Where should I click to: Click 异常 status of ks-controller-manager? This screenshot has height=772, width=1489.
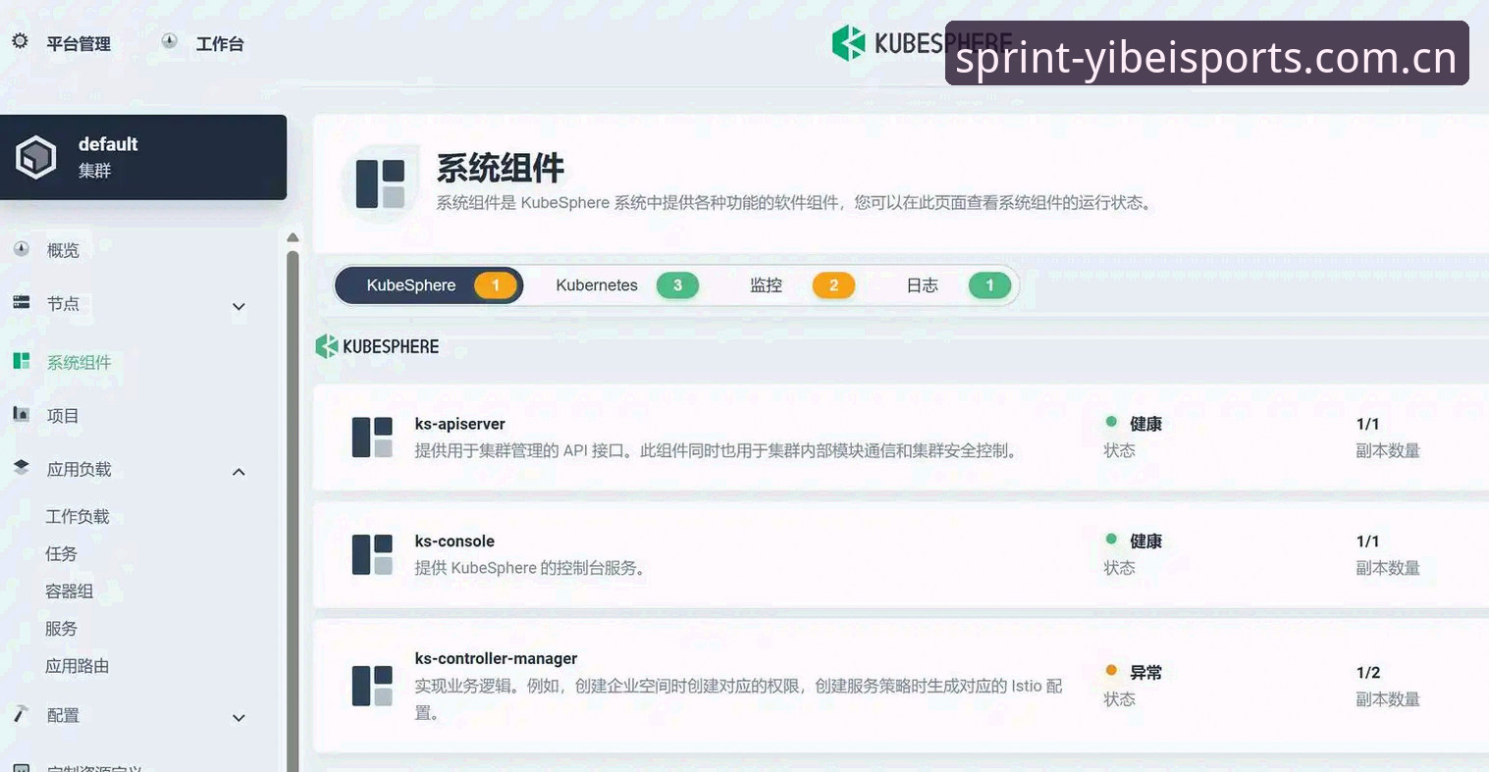point(1145,673)
